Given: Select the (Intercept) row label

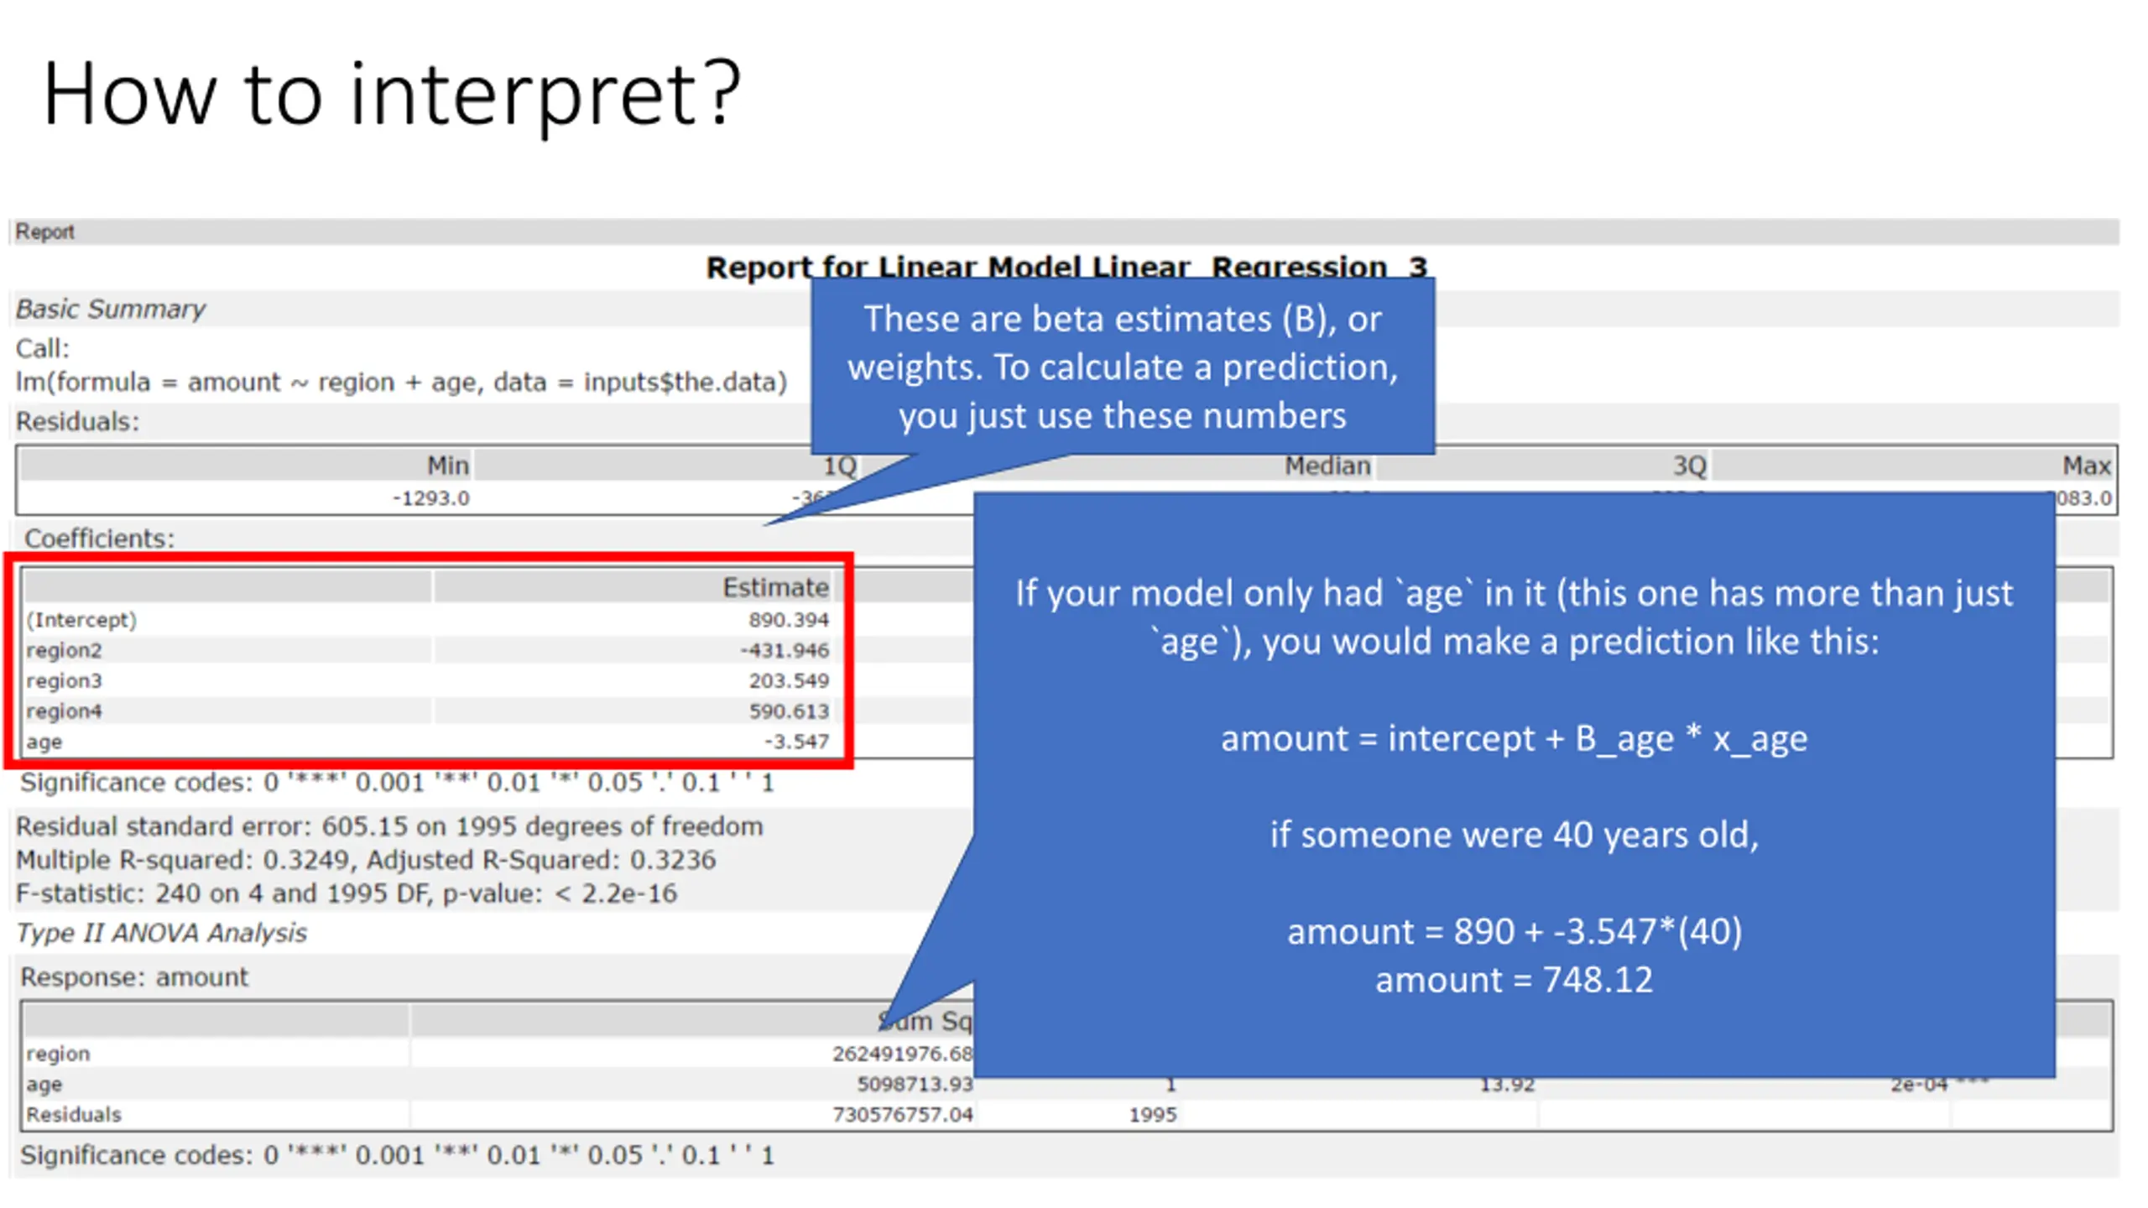Looking at the screenshot, I should [81, 620].
